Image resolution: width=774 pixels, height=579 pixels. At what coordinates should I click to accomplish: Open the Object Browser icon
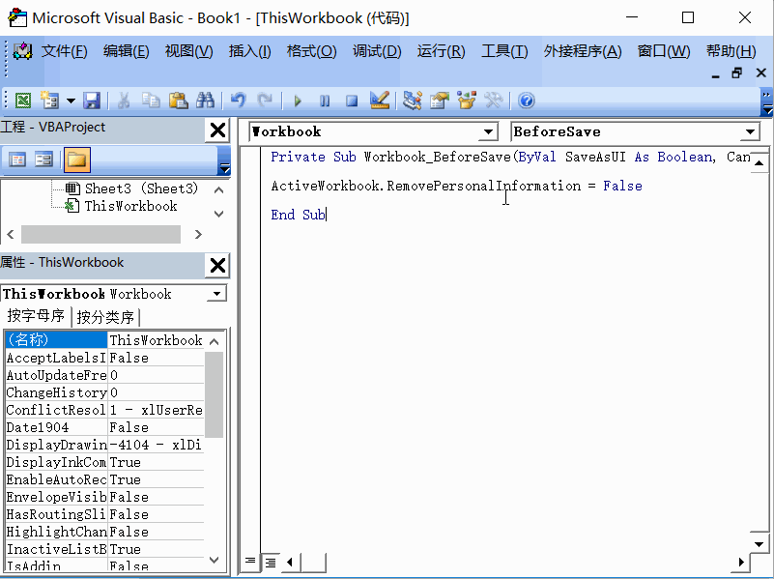(467, 101)
